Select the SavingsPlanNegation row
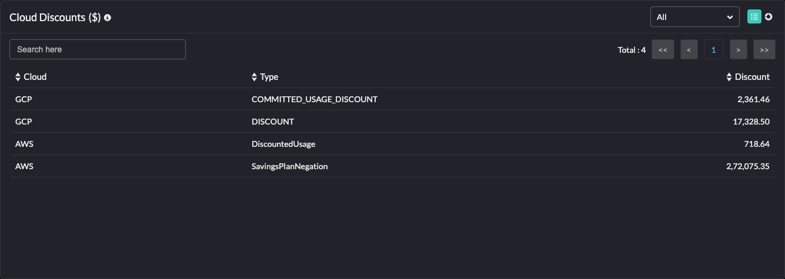 (289, 166)
